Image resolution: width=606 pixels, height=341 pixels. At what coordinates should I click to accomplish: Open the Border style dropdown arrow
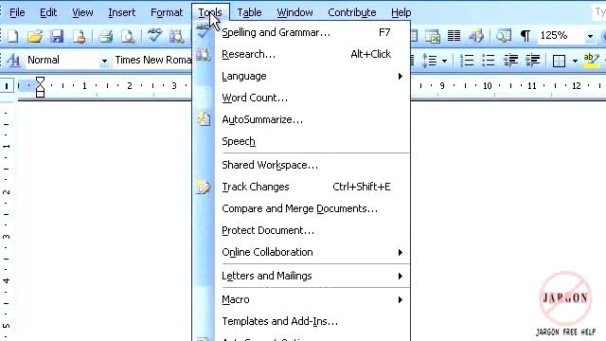(x=575, y=61)
